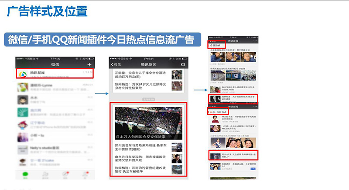Open chat with green plant logo avatar
The width and height of the screenshot is (349, 190).
pyautogui.click(x=55, y=112)
